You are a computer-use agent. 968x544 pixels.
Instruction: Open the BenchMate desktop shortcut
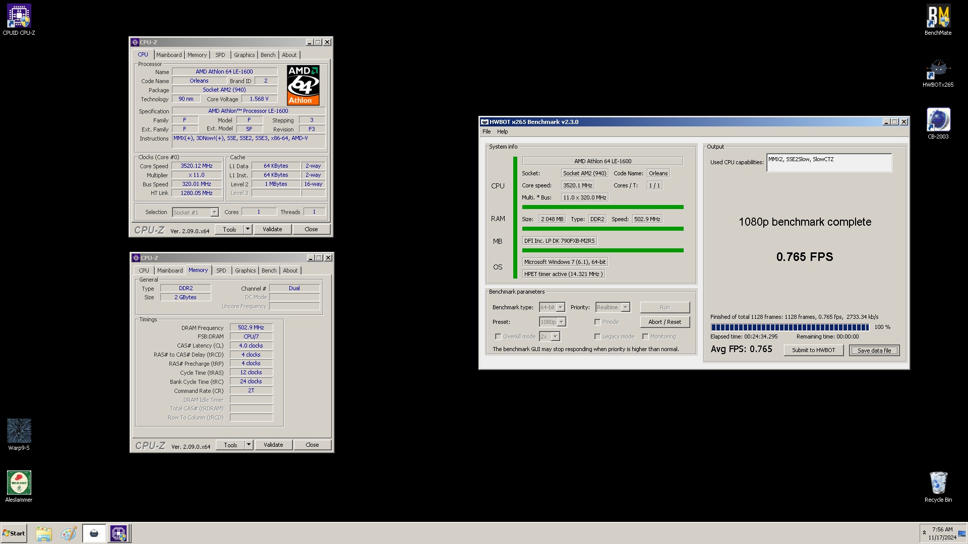click(938, 20)
